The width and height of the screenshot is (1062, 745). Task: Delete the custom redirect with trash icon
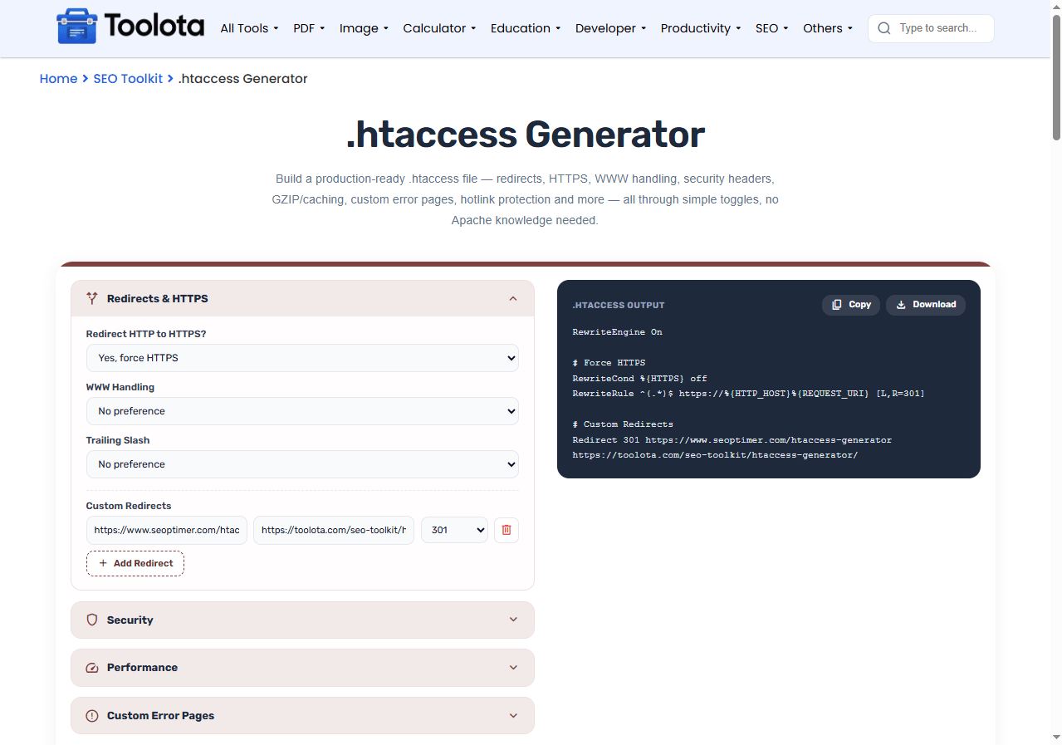pos(507,530)
